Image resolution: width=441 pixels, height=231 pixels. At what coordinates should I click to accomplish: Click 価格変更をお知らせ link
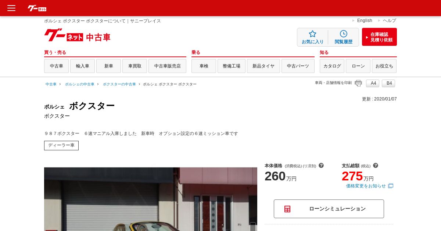tap(366, 186)
